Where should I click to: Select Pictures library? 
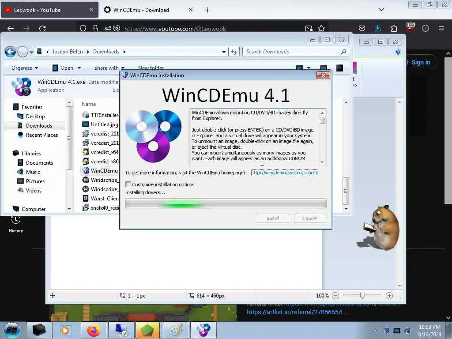[x=35, y=181]
